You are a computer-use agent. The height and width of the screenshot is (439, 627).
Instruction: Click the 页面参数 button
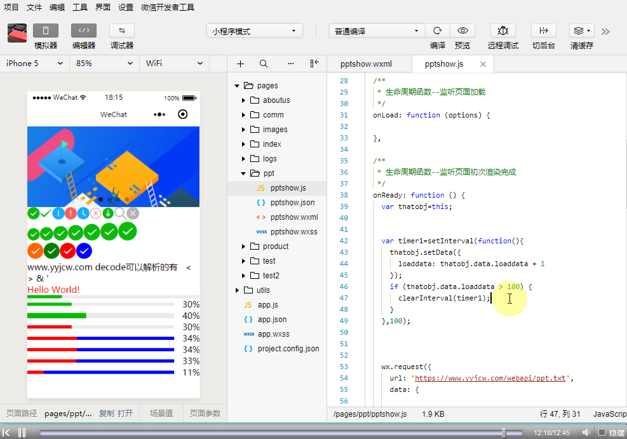click(x=205, y=414)
